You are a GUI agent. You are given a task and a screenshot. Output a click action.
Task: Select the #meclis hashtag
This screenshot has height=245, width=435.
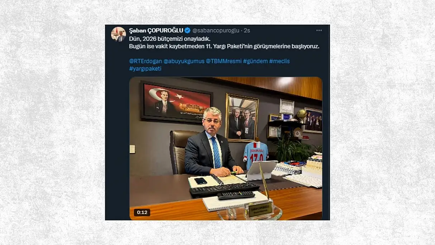(279, 61)
